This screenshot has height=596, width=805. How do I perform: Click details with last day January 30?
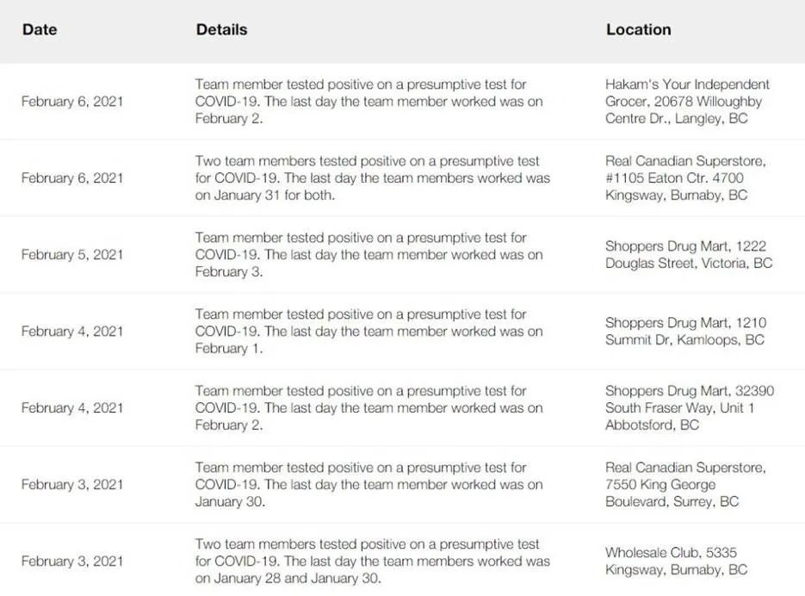pyautogui.click(x=368, y=484)
